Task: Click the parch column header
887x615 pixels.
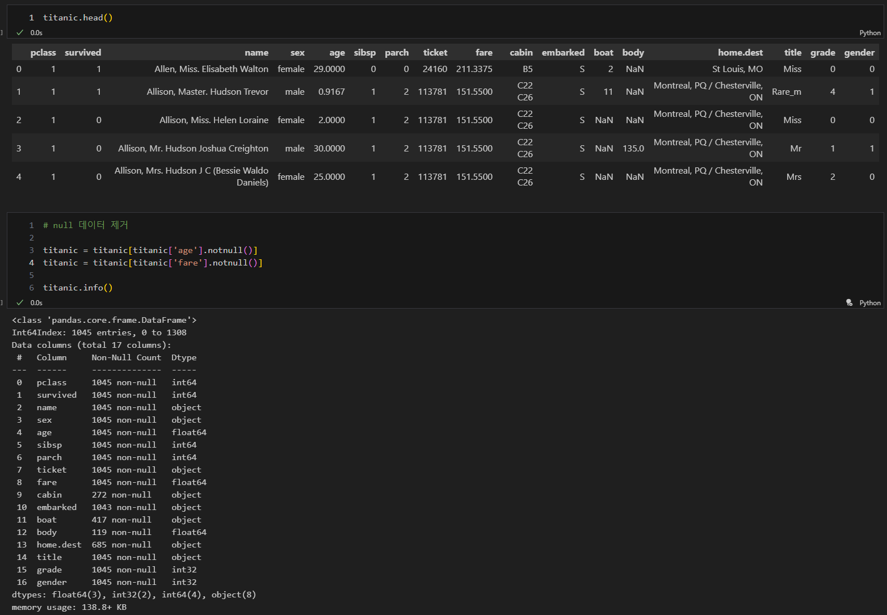Action: click(397, 52)
